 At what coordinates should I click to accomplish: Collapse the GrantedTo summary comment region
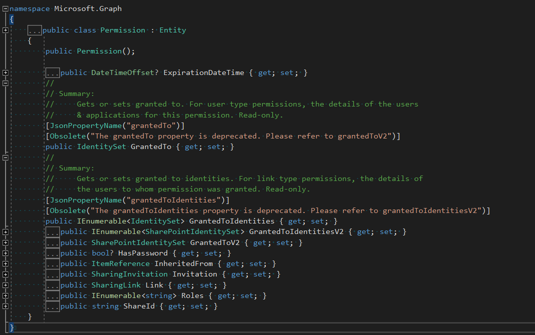click(x=5, y=83)
